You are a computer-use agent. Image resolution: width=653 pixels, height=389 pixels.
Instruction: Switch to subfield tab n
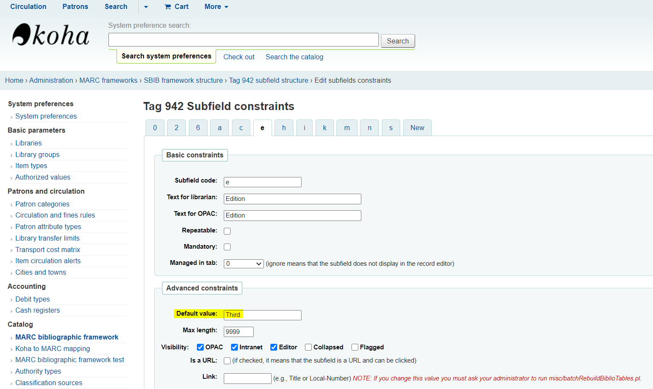369,128
